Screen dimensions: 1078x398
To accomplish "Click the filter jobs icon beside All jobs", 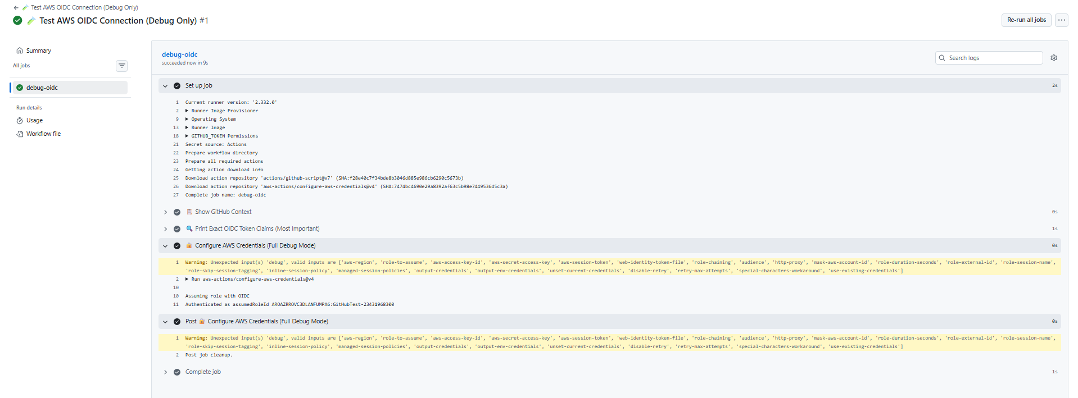I will tap(122, 66).
